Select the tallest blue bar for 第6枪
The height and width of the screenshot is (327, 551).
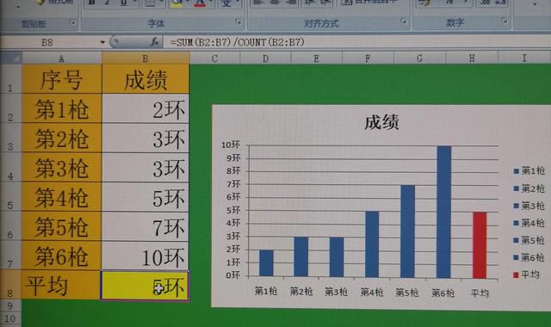tap(444, 212)
